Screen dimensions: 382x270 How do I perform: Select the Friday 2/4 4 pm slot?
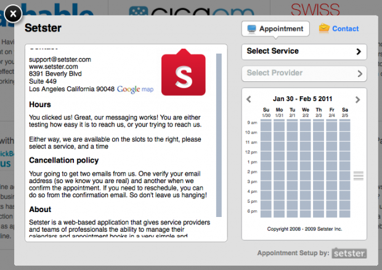tap(331, 195)
